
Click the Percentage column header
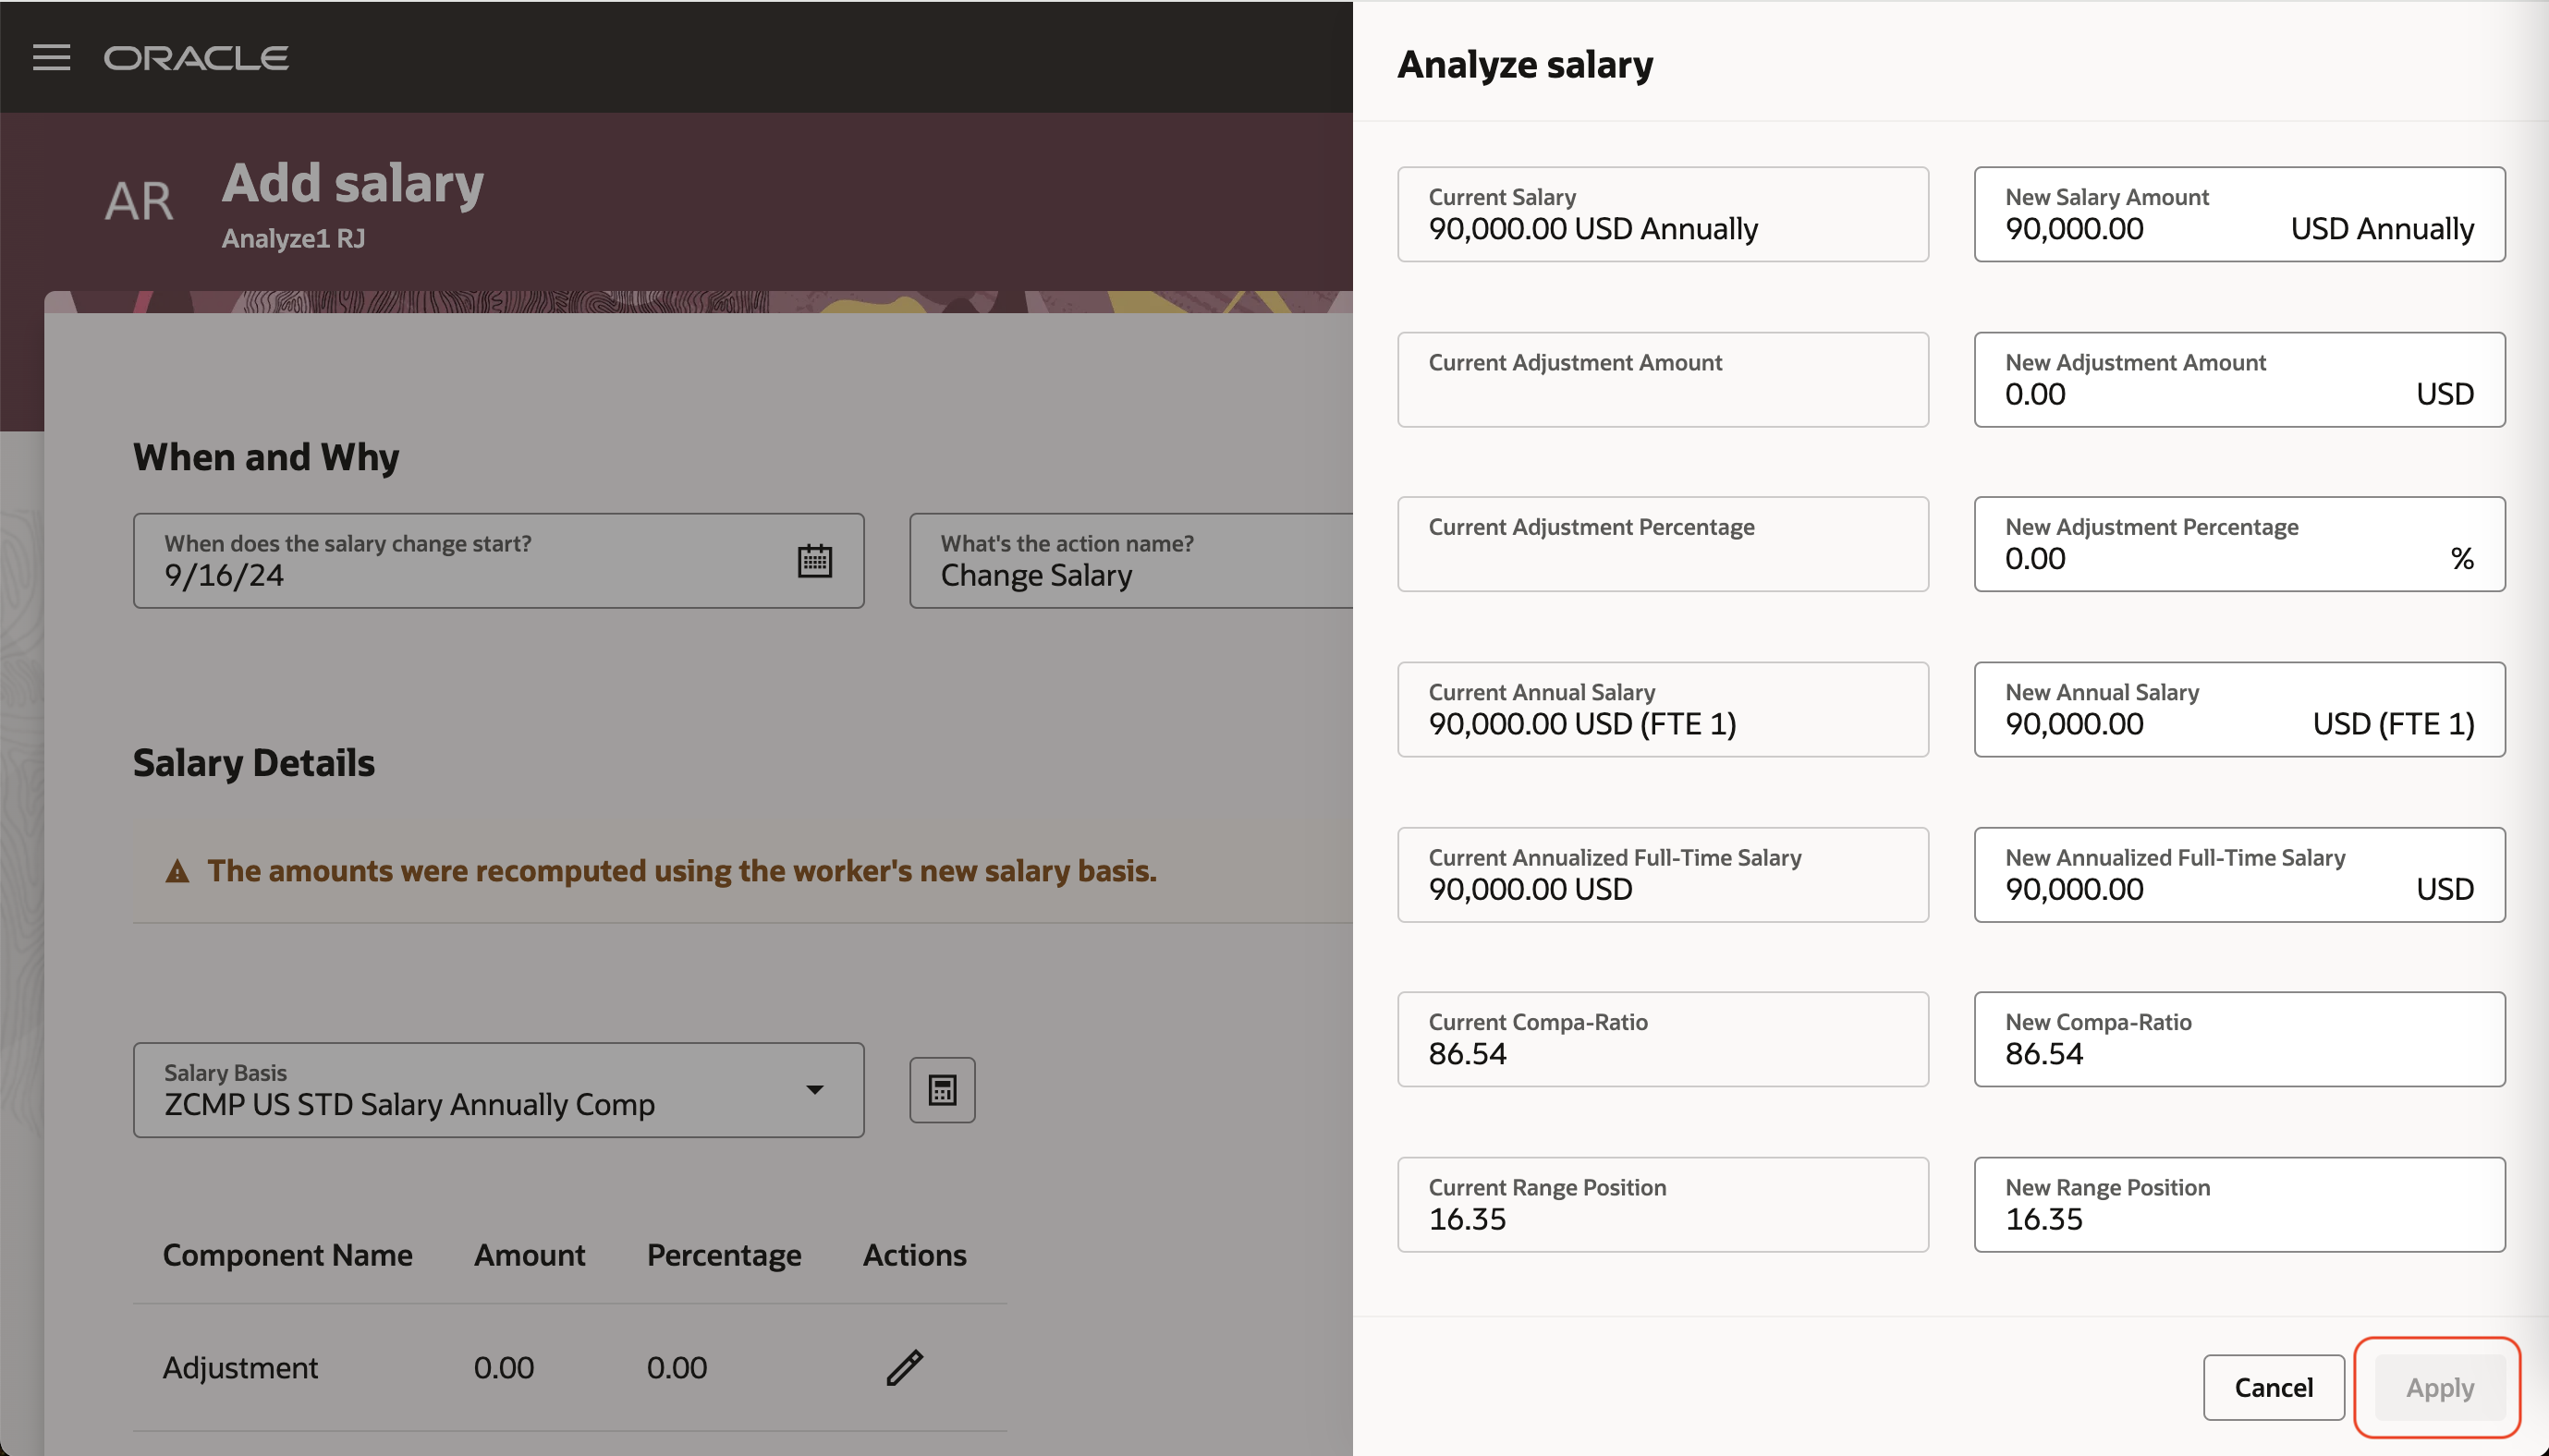pos(724,1255)
